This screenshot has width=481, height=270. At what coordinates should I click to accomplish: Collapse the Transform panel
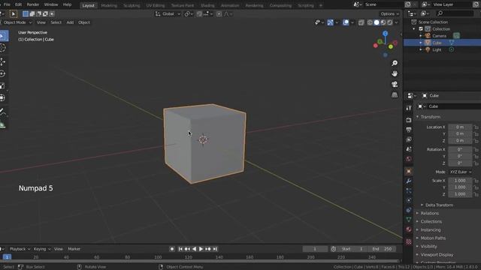430,117
